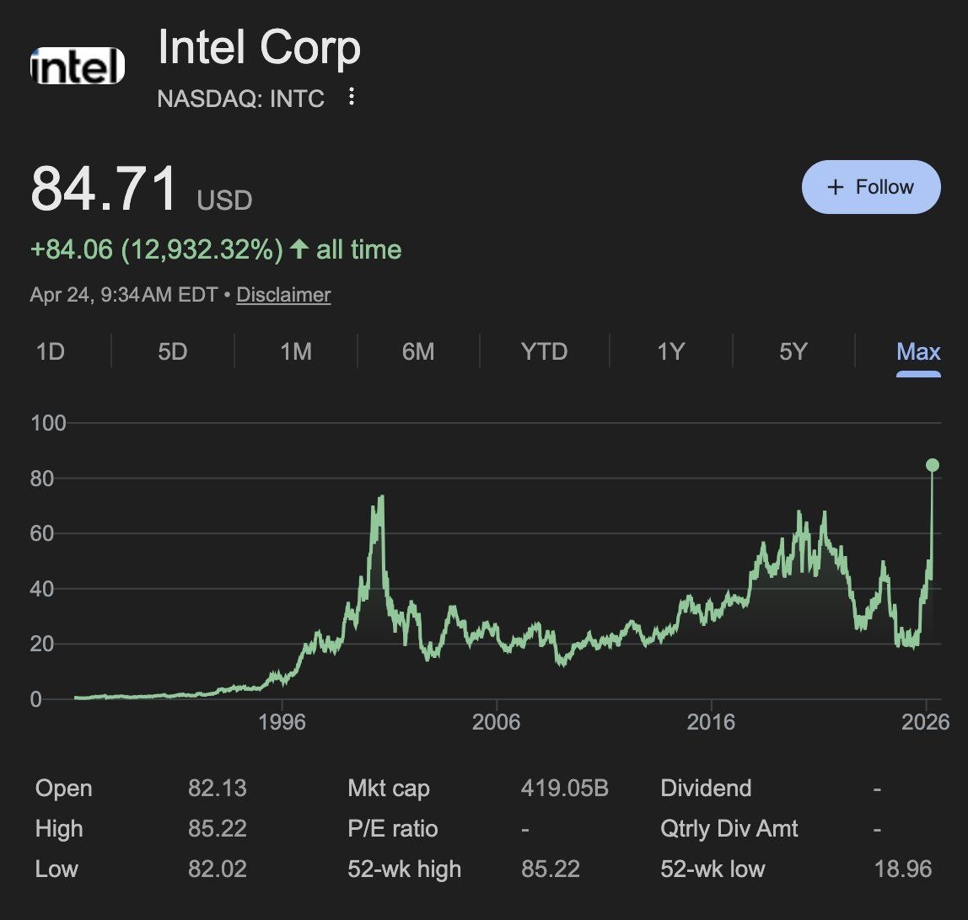The image size is (968, 920).
Task: Click the Follow button
Action: click(871, 187)
